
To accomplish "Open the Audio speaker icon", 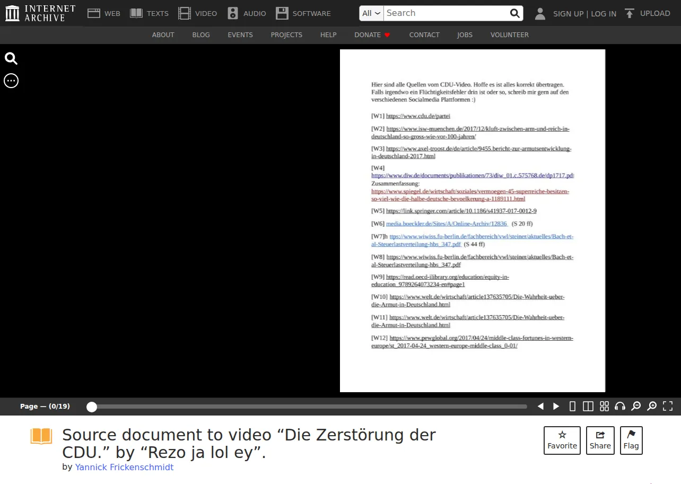I will (x=232, y=13).
